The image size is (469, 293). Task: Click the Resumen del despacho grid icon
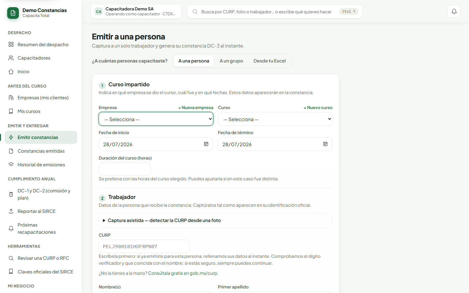(x=11, y=44)
